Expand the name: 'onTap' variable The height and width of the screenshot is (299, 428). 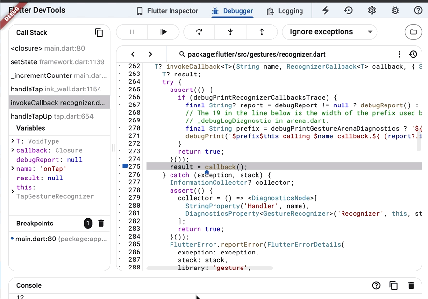pyautogui.click(x=13, y=169)
